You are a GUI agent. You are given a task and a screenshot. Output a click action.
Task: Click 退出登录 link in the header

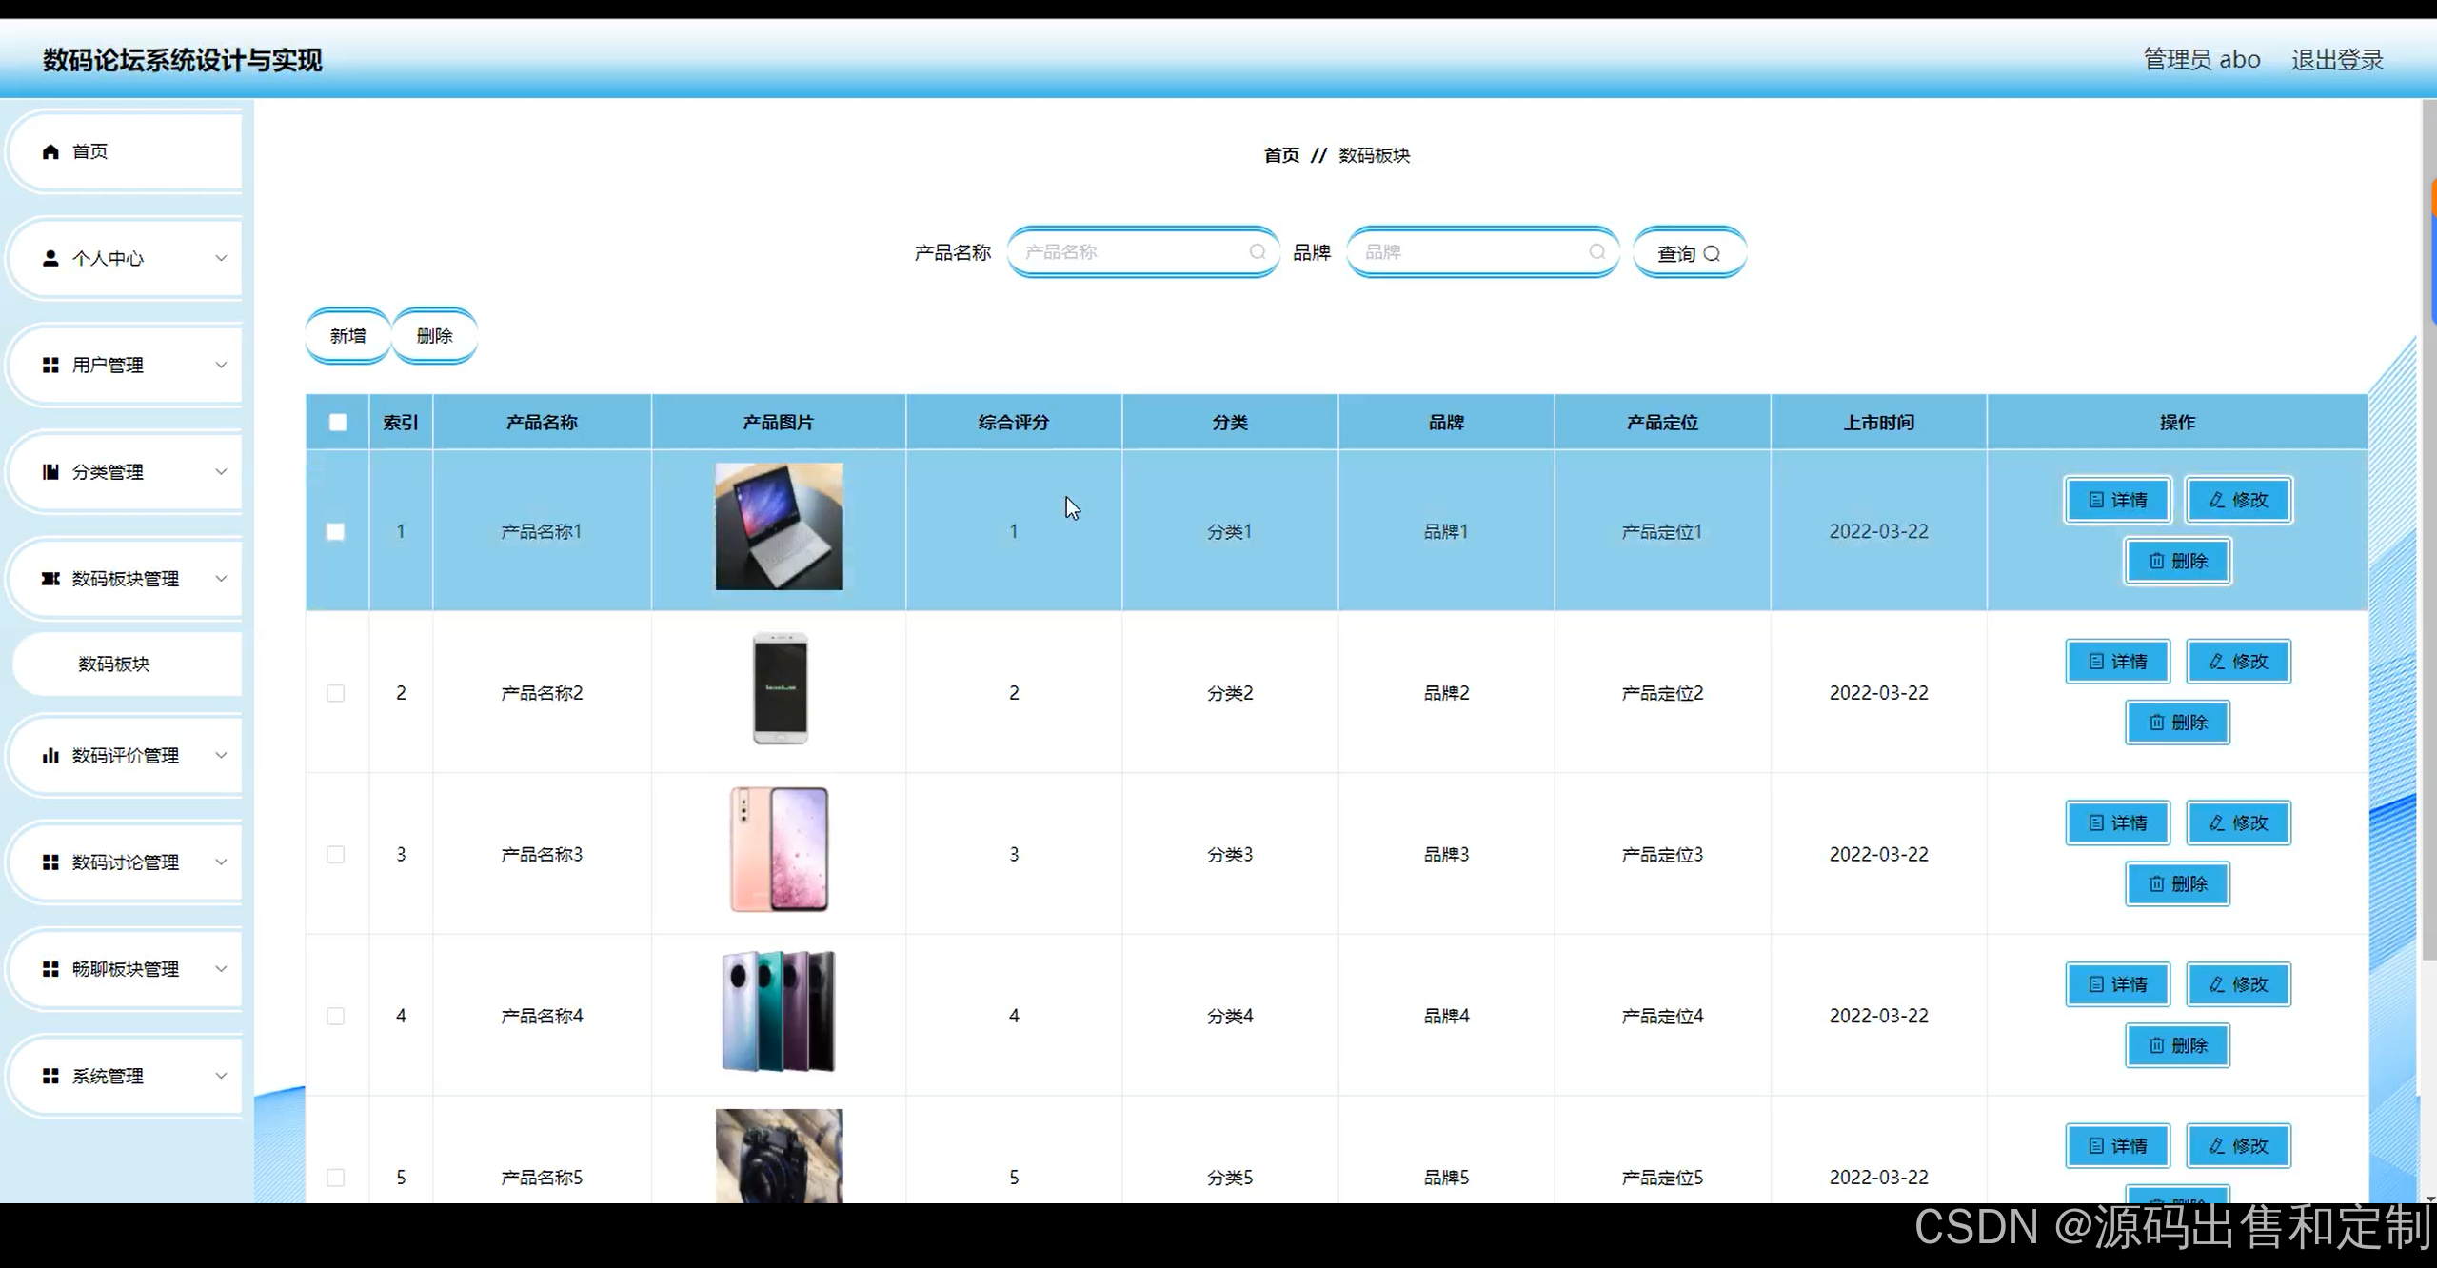point(2336,60)
